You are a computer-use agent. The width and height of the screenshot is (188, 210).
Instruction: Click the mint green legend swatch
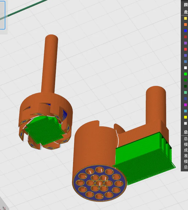pyautogui.click(x=185, y=92)
